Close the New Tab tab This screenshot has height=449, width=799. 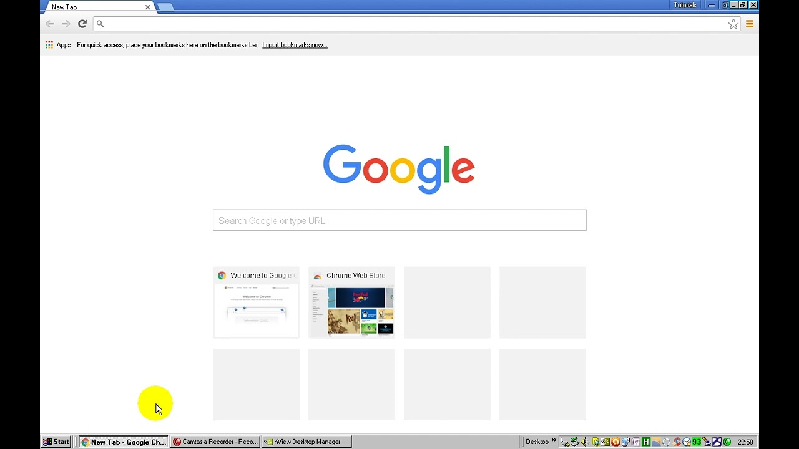point(147,7)
